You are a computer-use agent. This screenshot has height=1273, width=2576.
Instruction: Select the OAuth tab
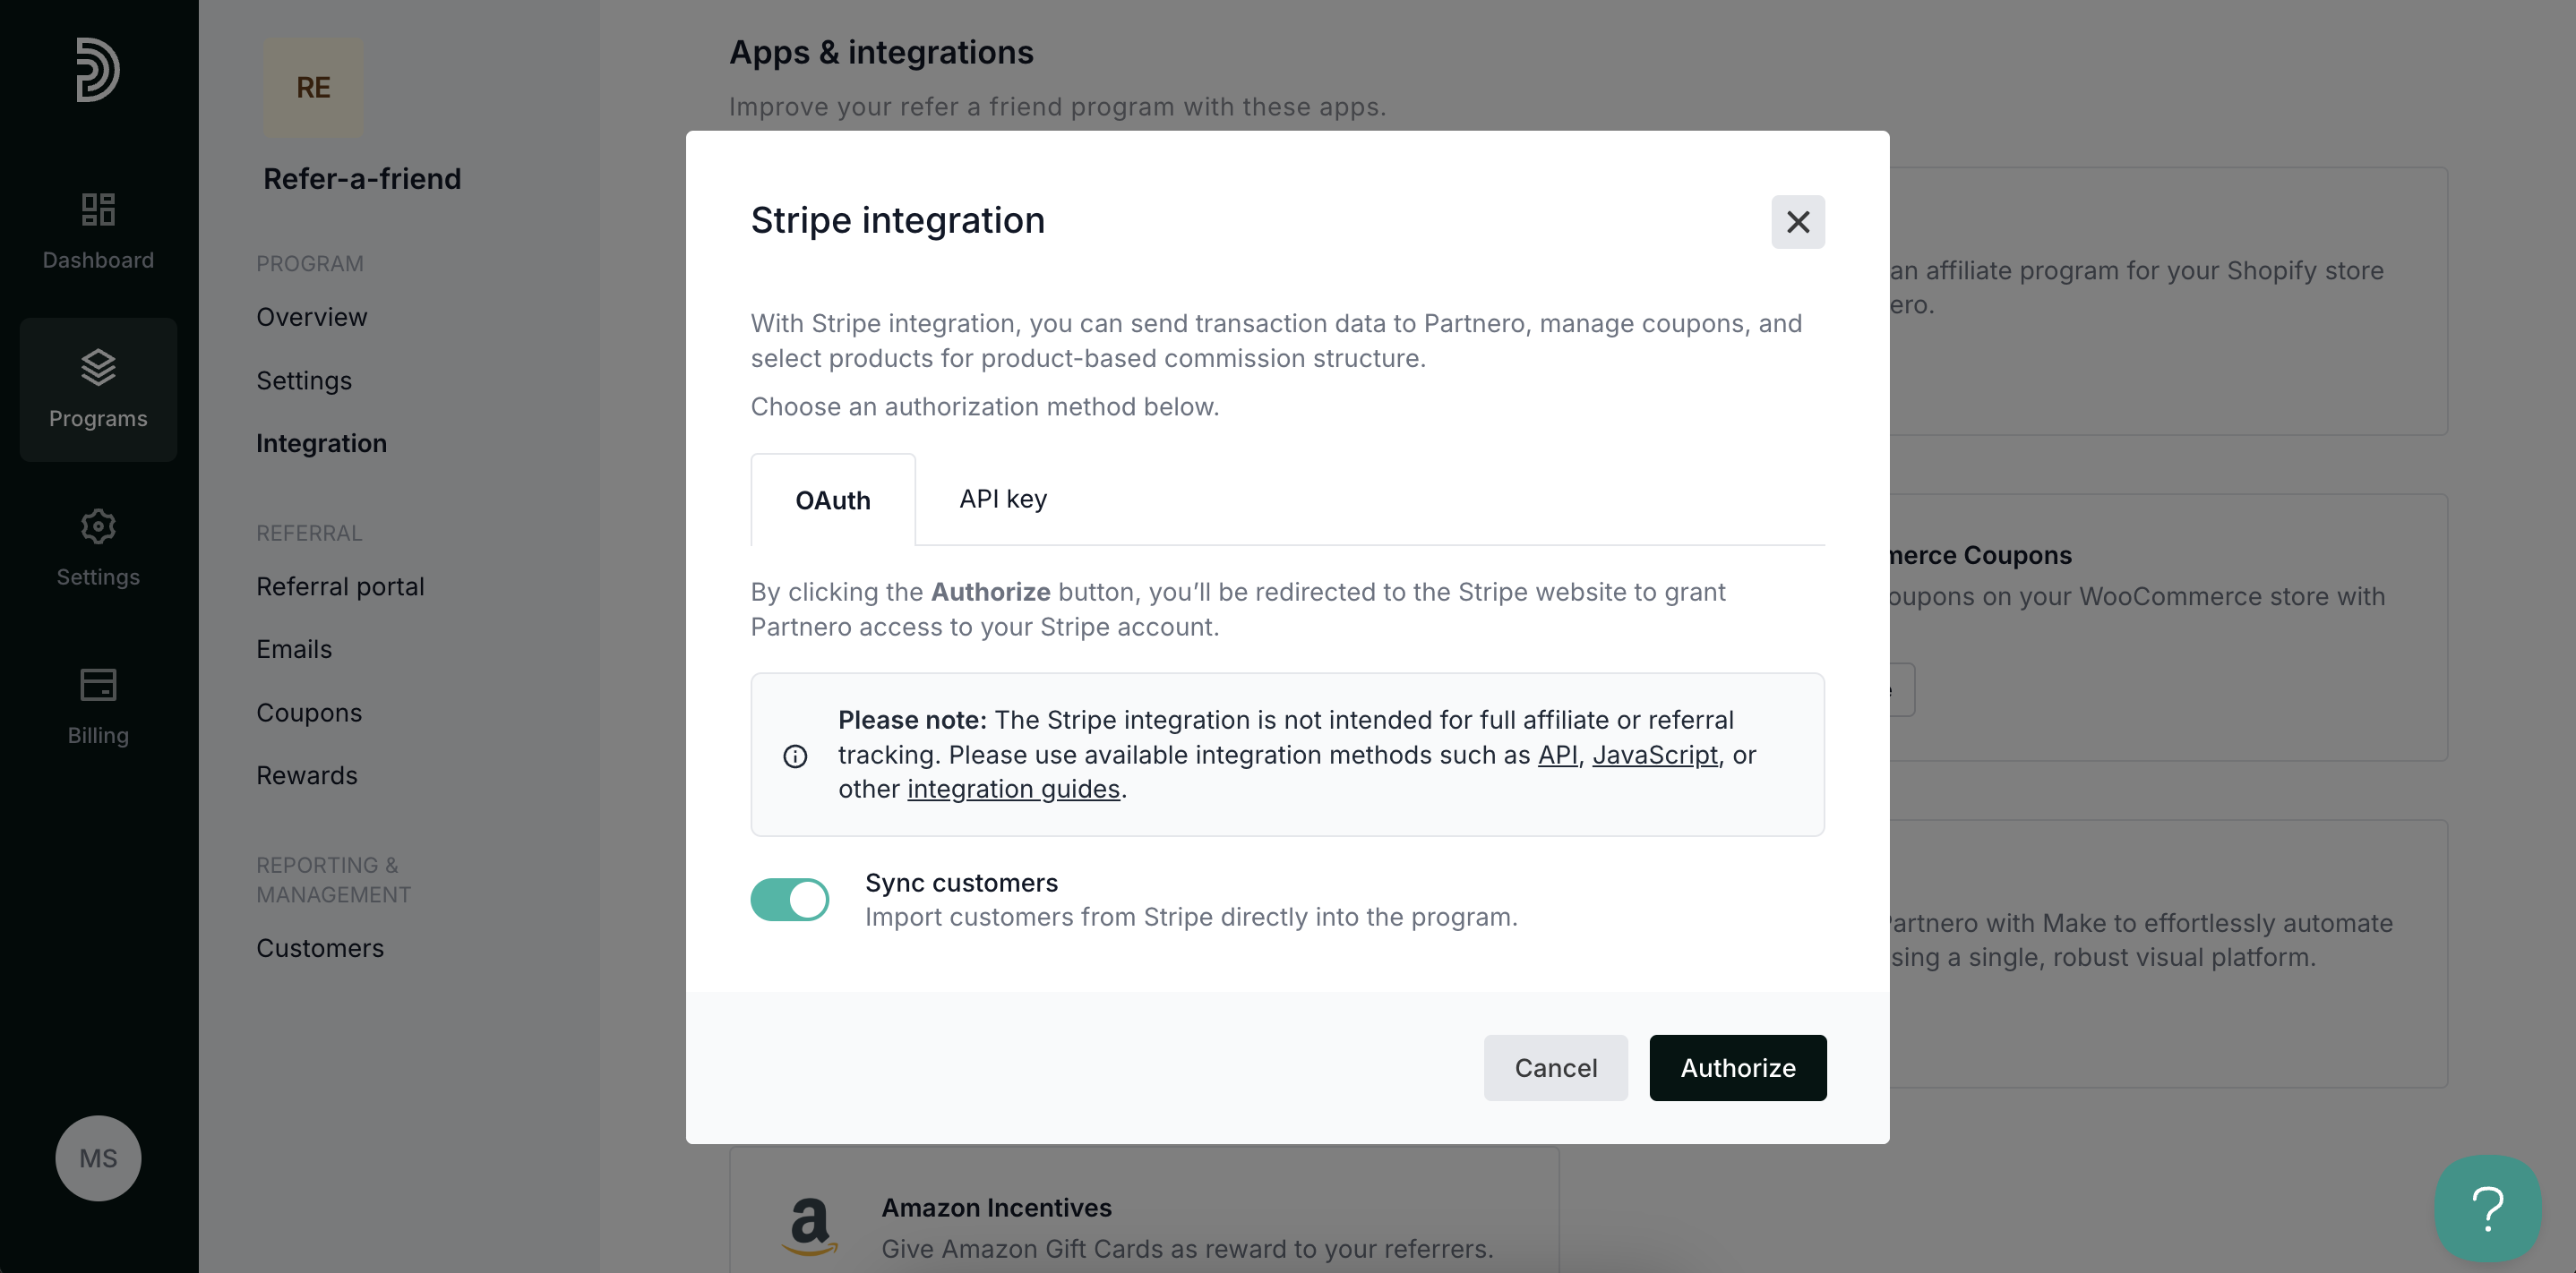833,500
